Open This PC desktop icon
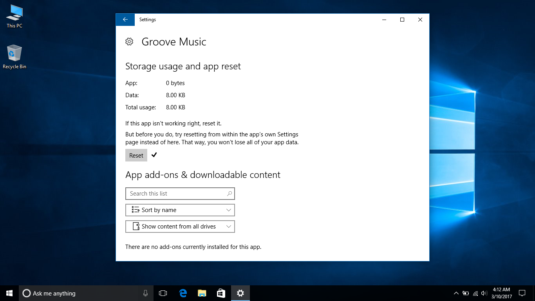Viewport: 535px width, 301px height. tap(14, 16)
